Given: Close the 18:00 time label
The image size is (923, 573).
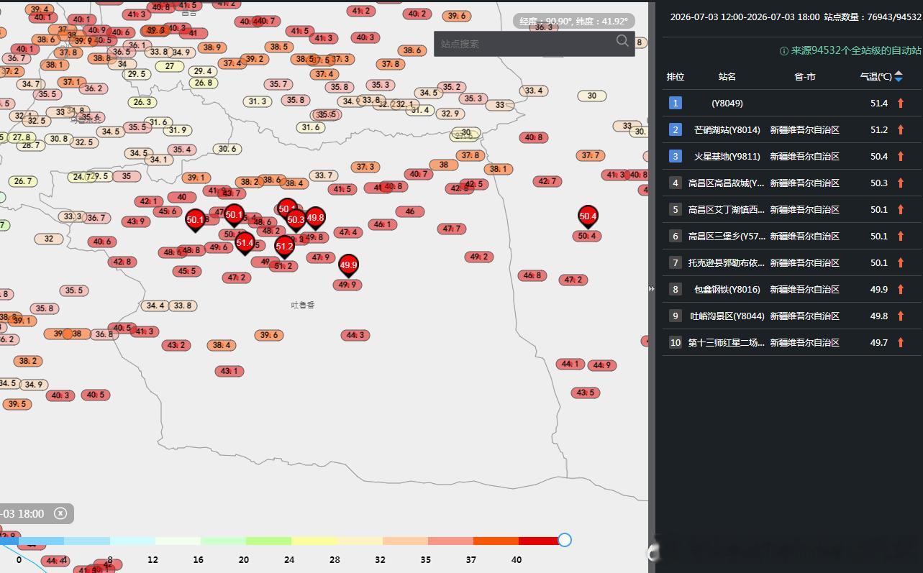Looking at the screenshot, I should pos(60,513).
